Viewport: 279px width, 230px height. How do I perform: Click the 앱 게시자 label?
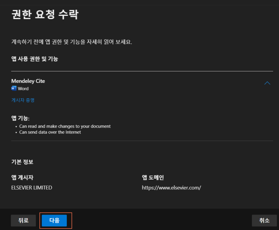click(x=22, y=177)
